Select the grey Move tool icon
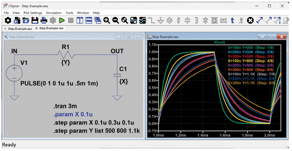 (x=268, y=20)
